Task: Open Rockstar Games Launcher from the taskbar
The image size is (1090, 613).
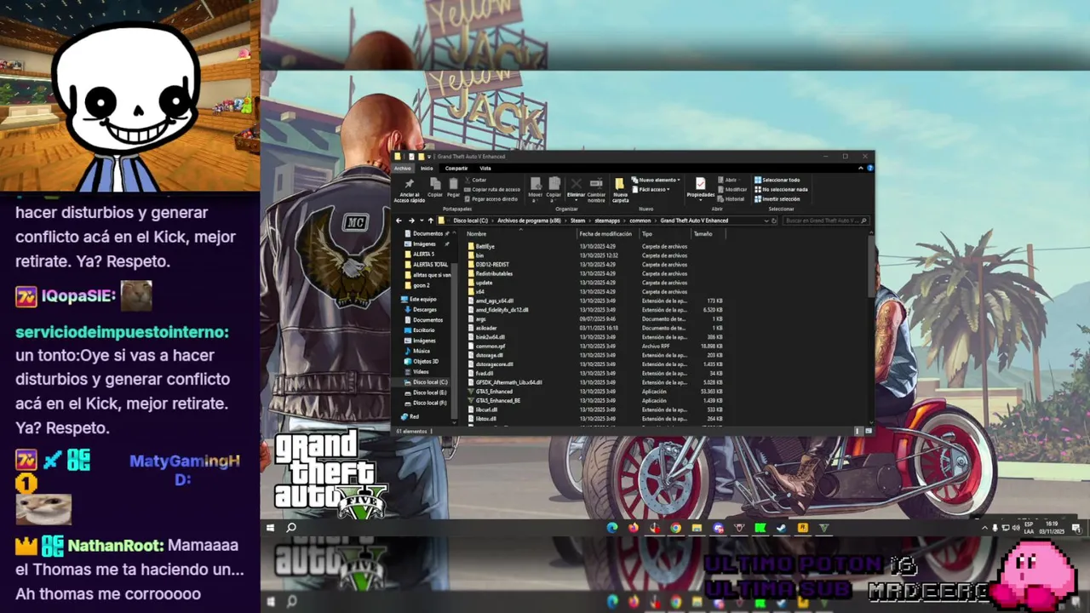Action: pyautogui.click(x=802, y=528)
